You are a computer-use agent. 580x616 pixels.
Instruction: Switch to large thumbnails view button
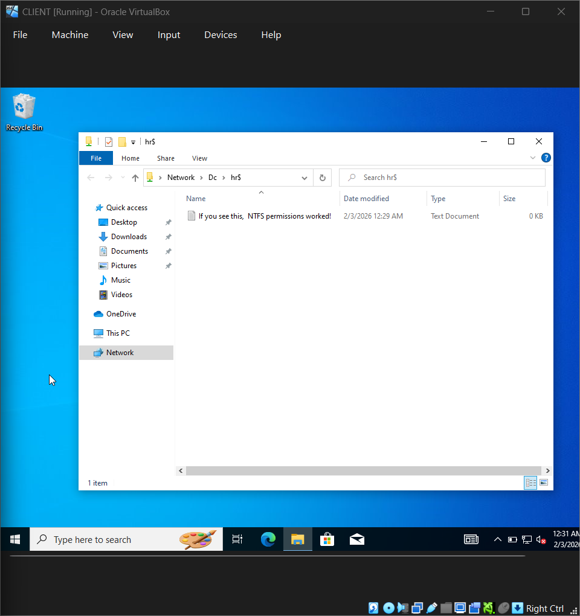(x=544, y=483)
